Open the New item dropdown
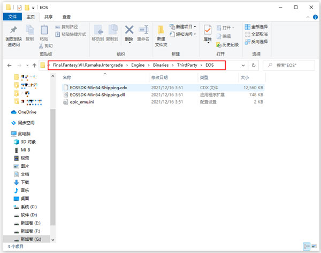Viewport: 321px width, 253px height. (x=182, y=27)
